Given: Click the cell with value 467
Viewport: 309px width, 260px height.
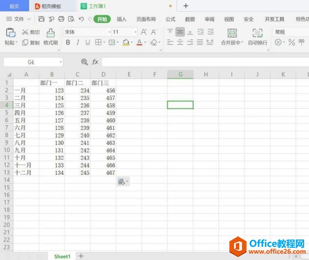Looking at the screenshot, I should pyautogui.click(x=103, y=173).
